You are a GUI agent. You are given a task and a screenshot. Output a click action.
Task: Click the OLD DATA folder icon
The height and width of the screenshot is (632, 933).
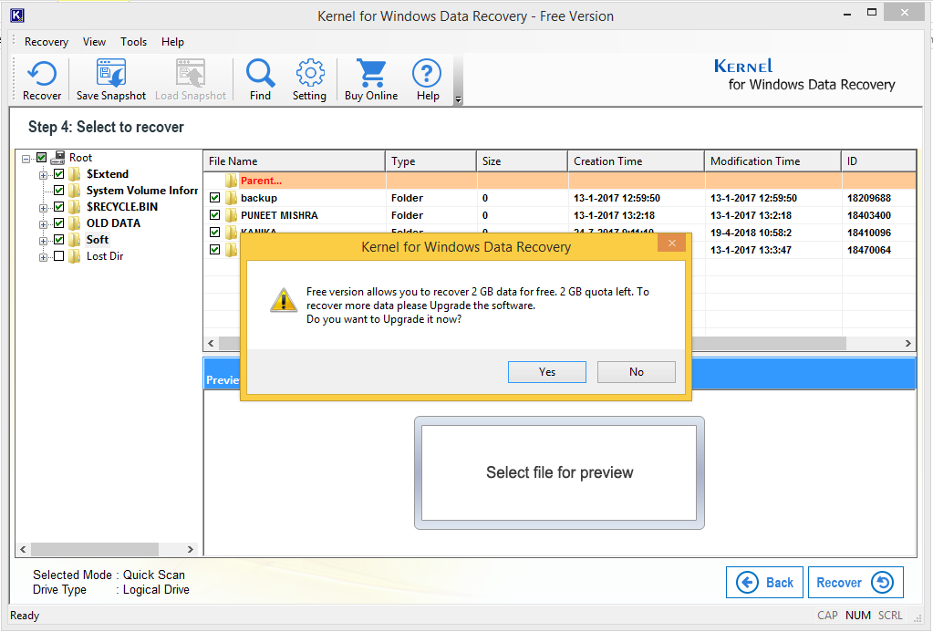tap(75, 223)
